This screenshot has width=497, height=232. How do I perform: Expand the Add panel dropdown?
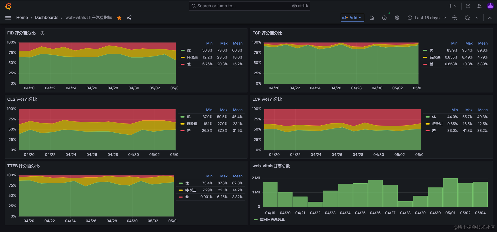pos(352,18)
